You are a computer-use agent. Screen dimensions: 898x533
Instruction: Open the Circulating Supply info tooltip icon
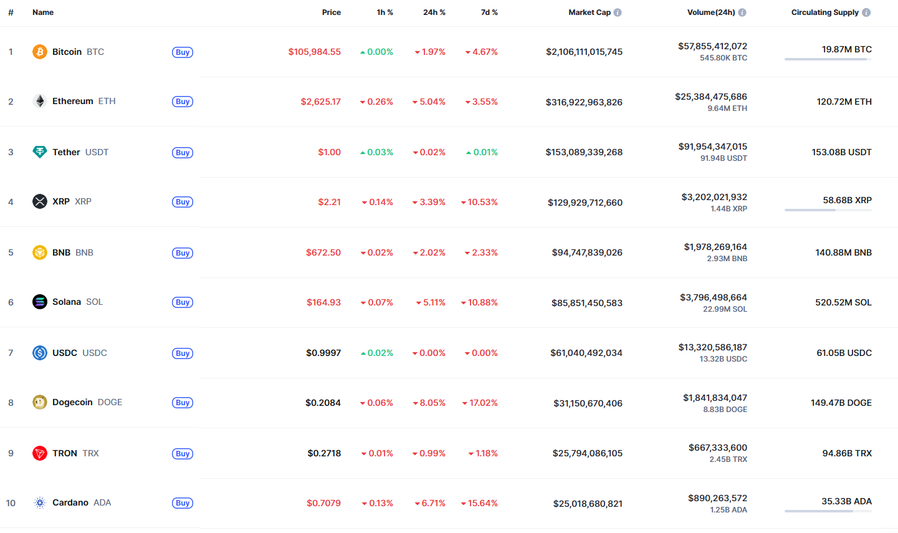(x=866, y=12)
